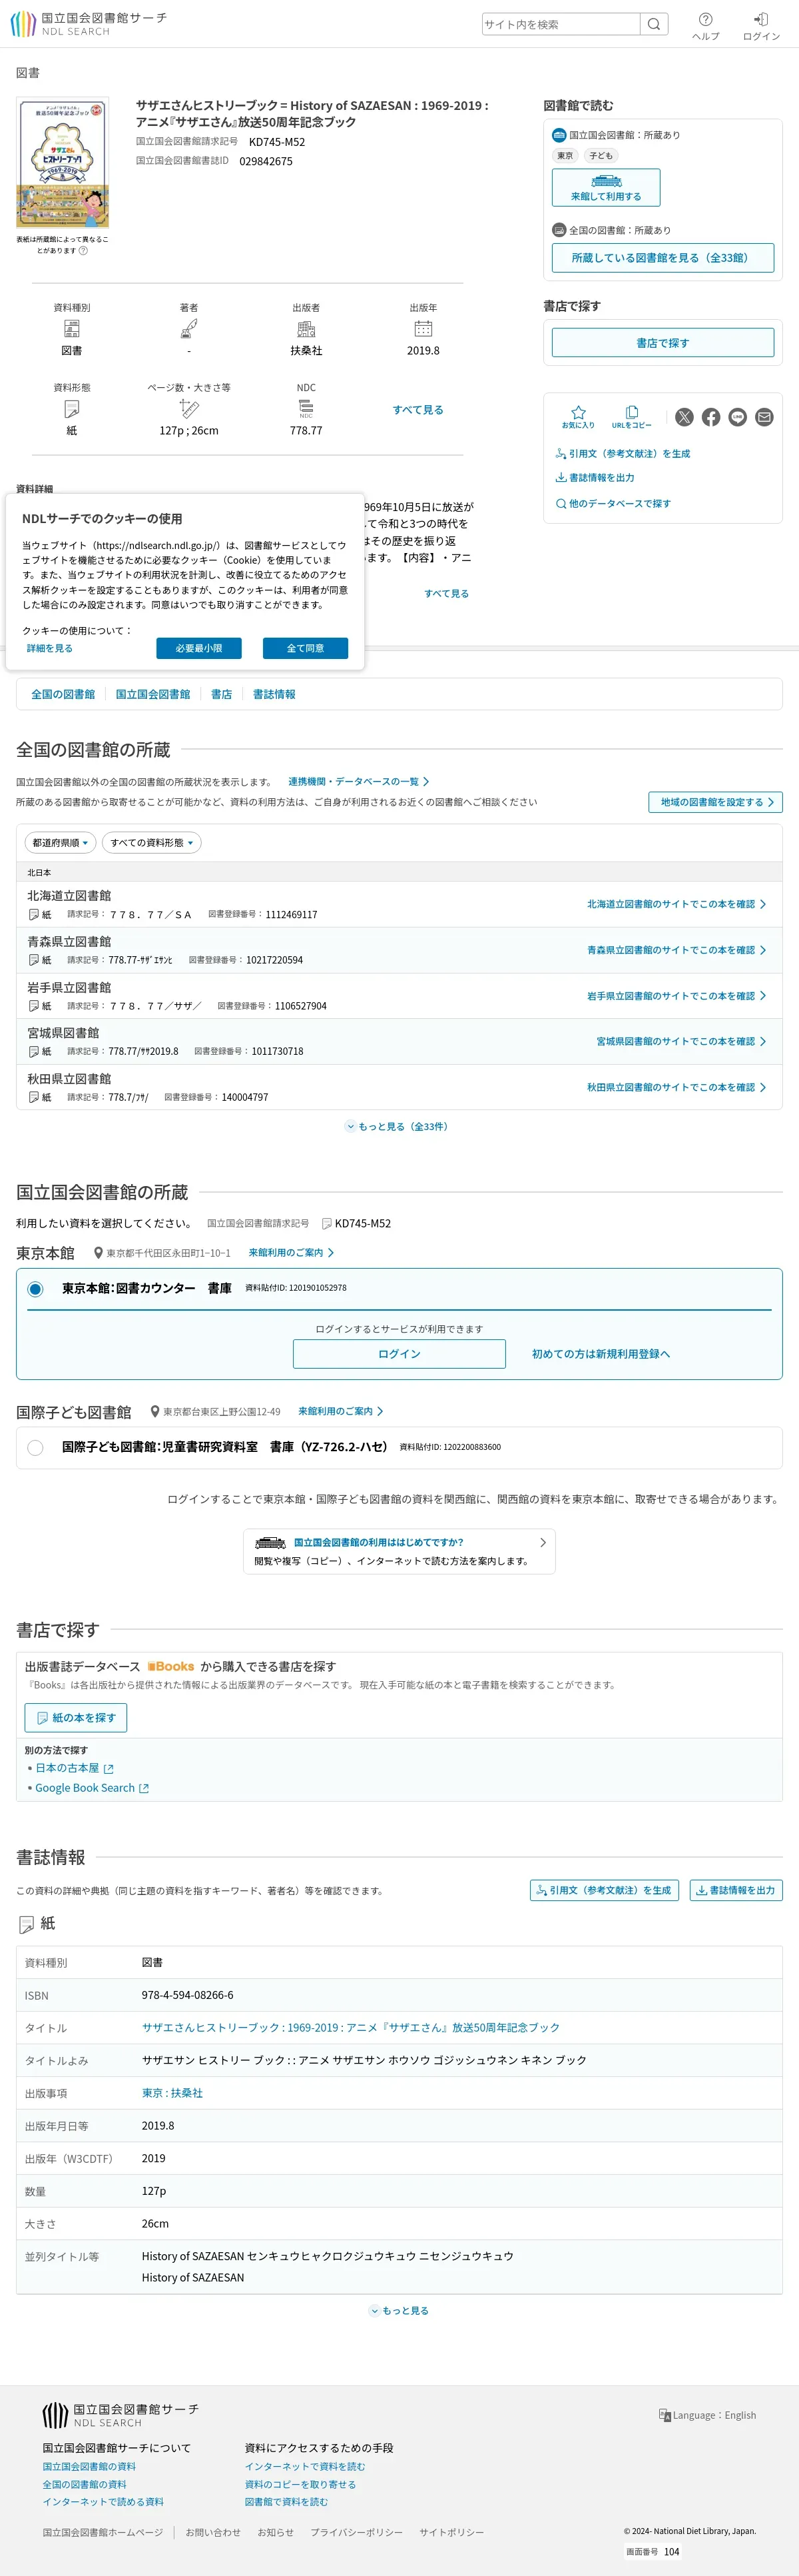Click 所蔵している図書館を見る（全33館） button
799x2576 pixels.
663,258
